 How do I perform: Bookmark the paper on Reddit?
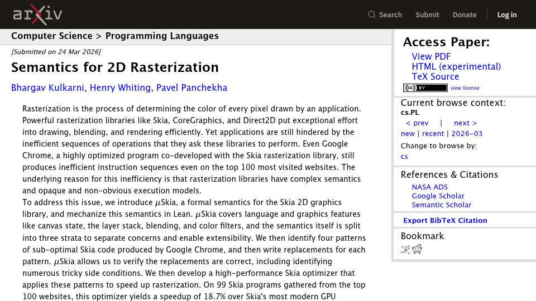click(417, 250)
